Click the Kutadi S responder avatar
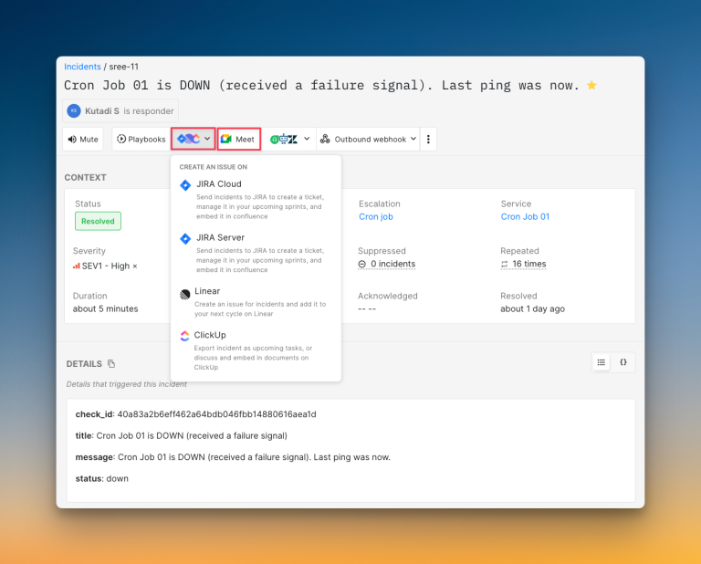Image resolution: width=701 pixels, height=564 pixels. tap(74, 110)
